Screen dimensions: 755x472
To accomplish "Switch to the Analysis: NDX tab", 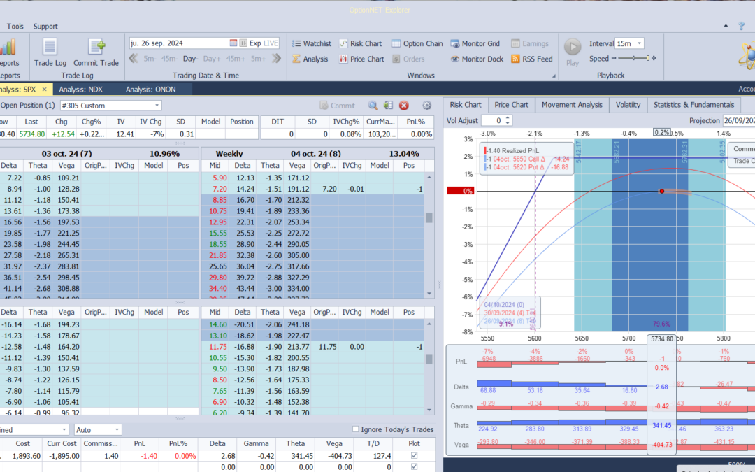I will tap(80, 89).
